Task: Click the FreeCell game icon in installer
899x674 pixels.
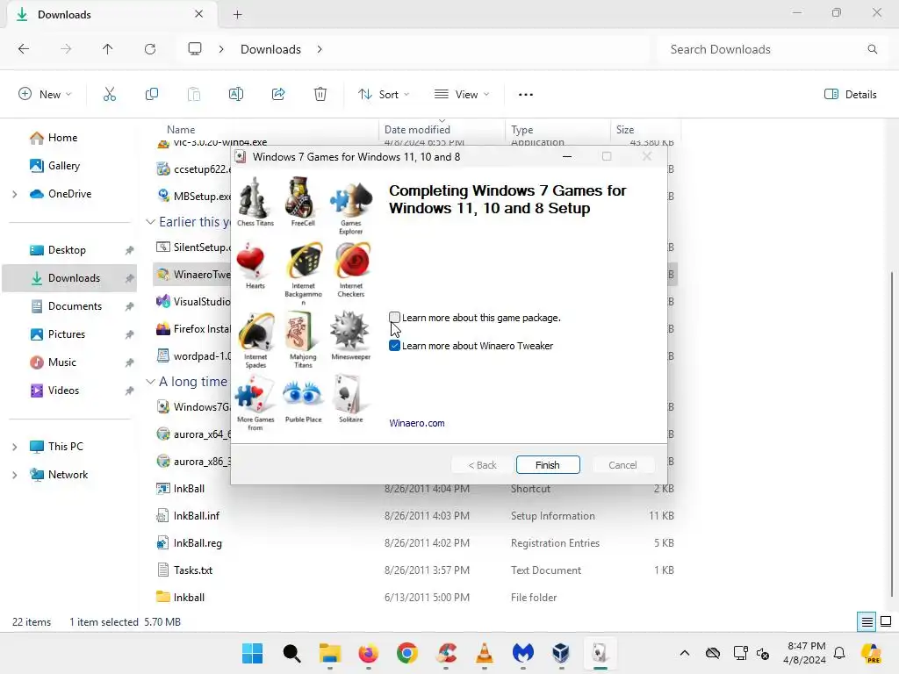Action: coord(302,197)
